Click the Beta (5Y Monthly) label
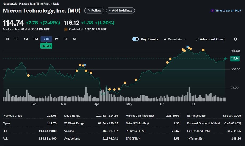The image size is (245, 146). (x=137, y=123)
